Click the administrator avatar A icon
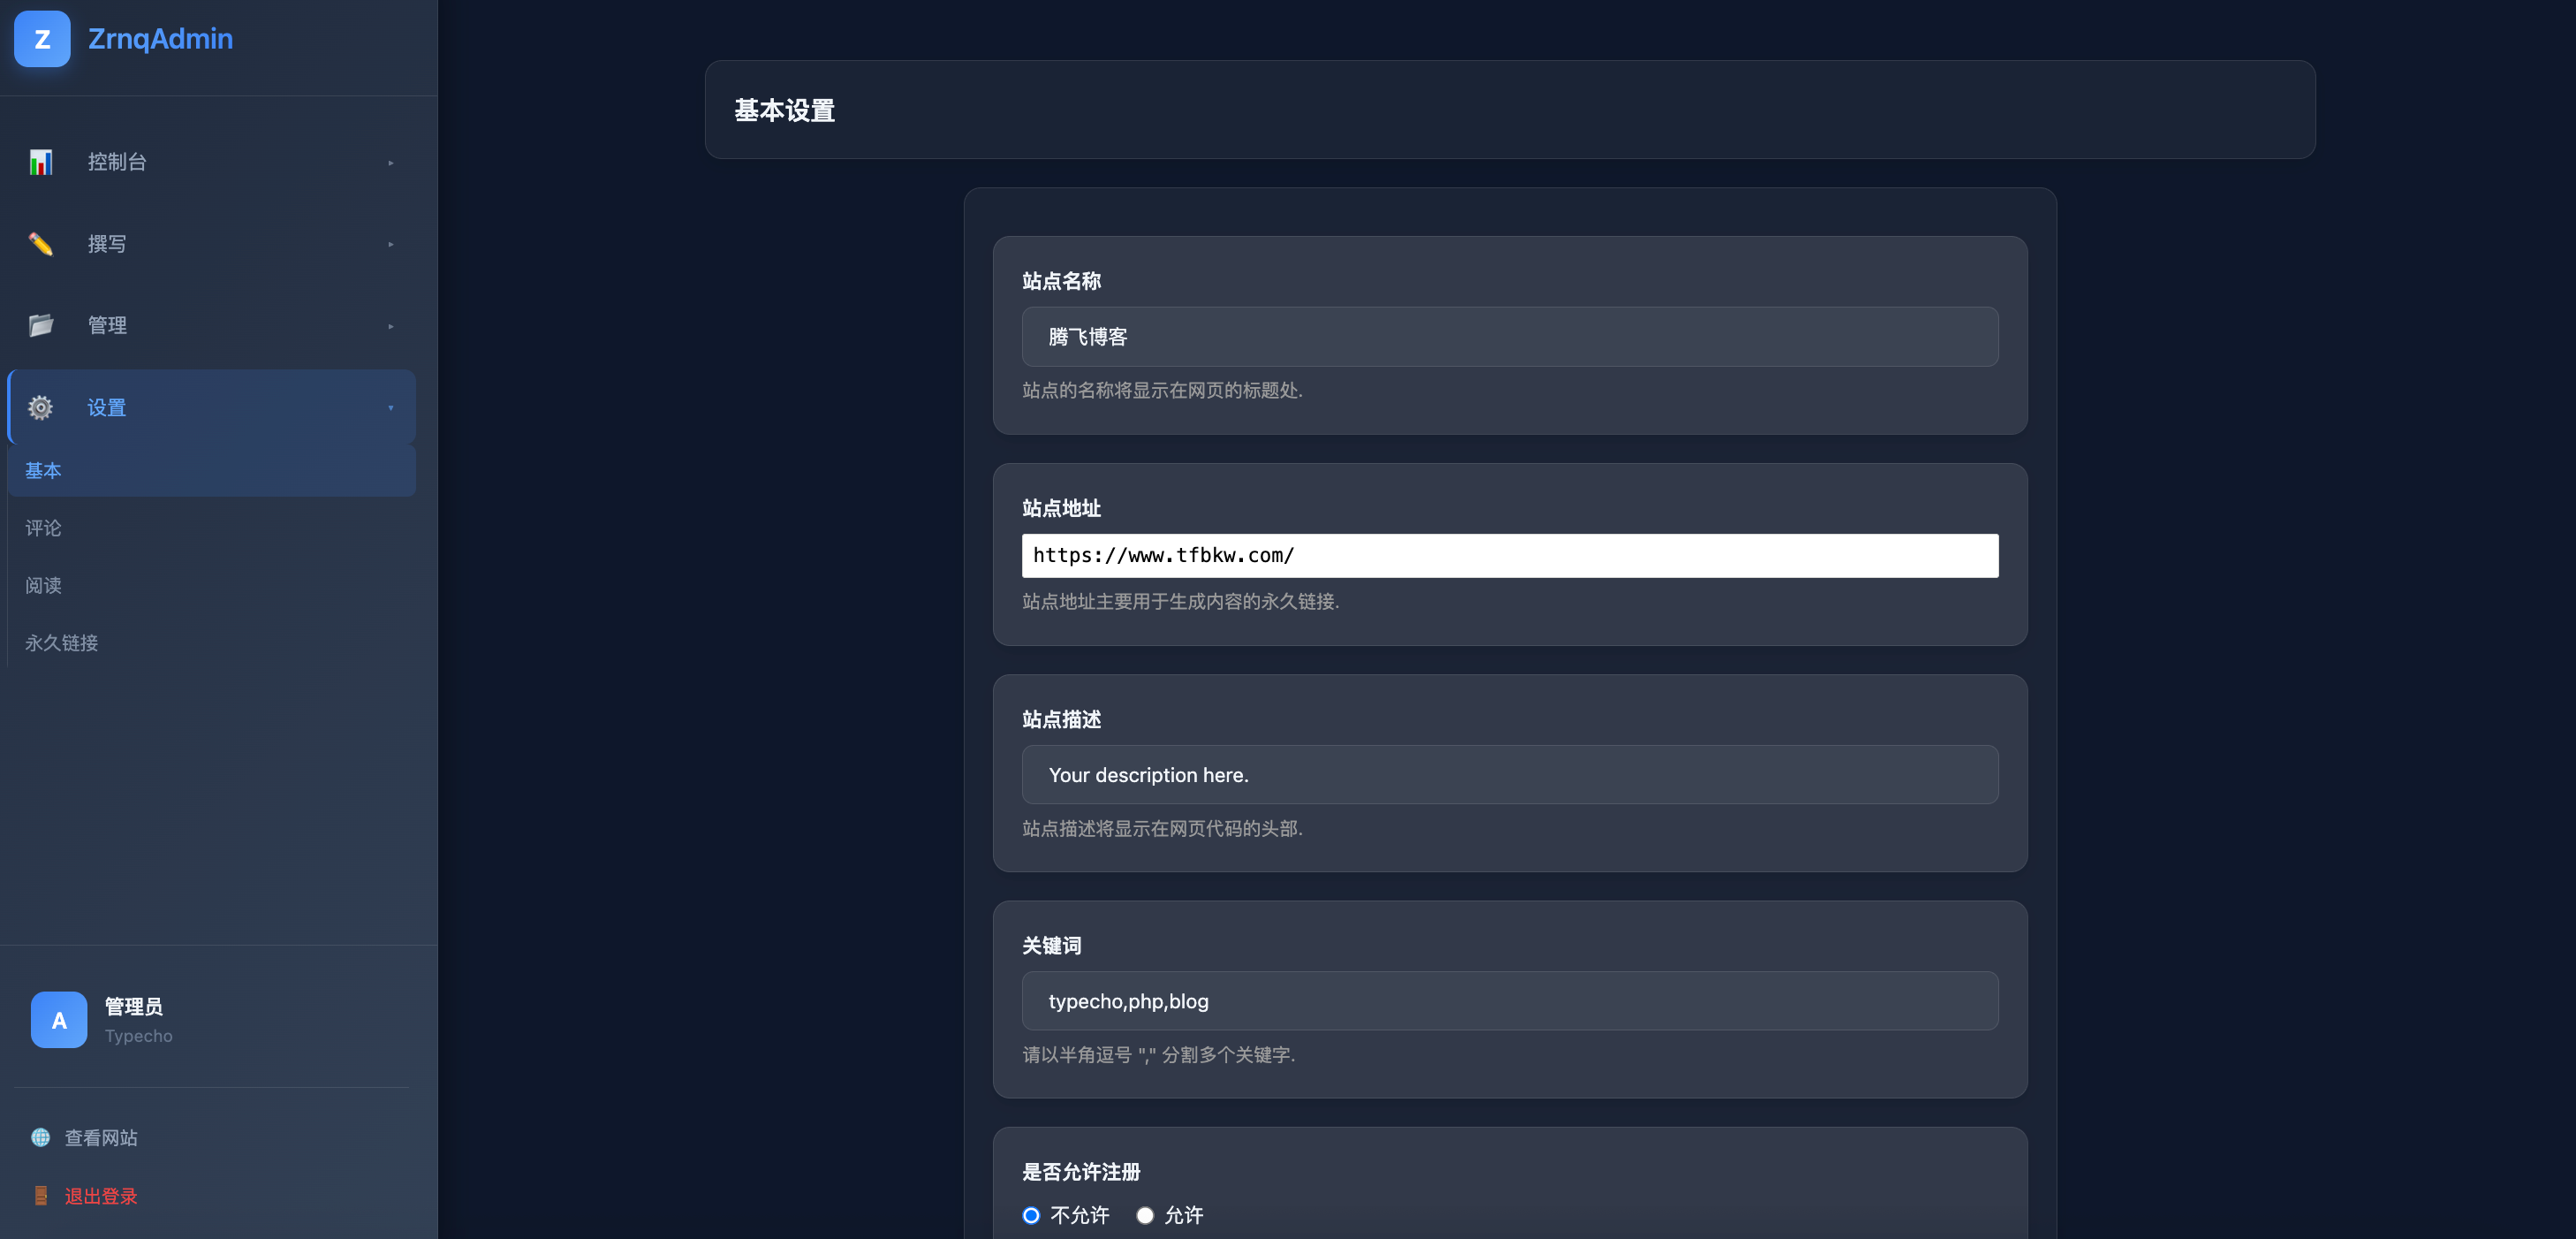2576x1239 pixels. [59, 1019]
